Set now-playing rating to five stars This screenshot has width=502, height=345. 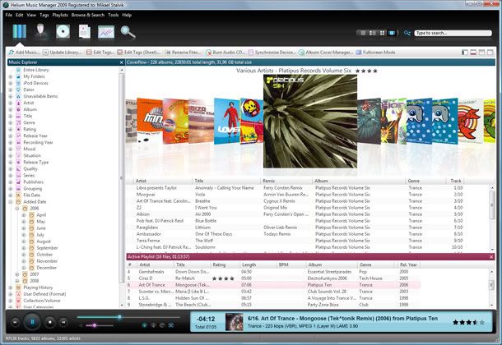click(481, 322)
